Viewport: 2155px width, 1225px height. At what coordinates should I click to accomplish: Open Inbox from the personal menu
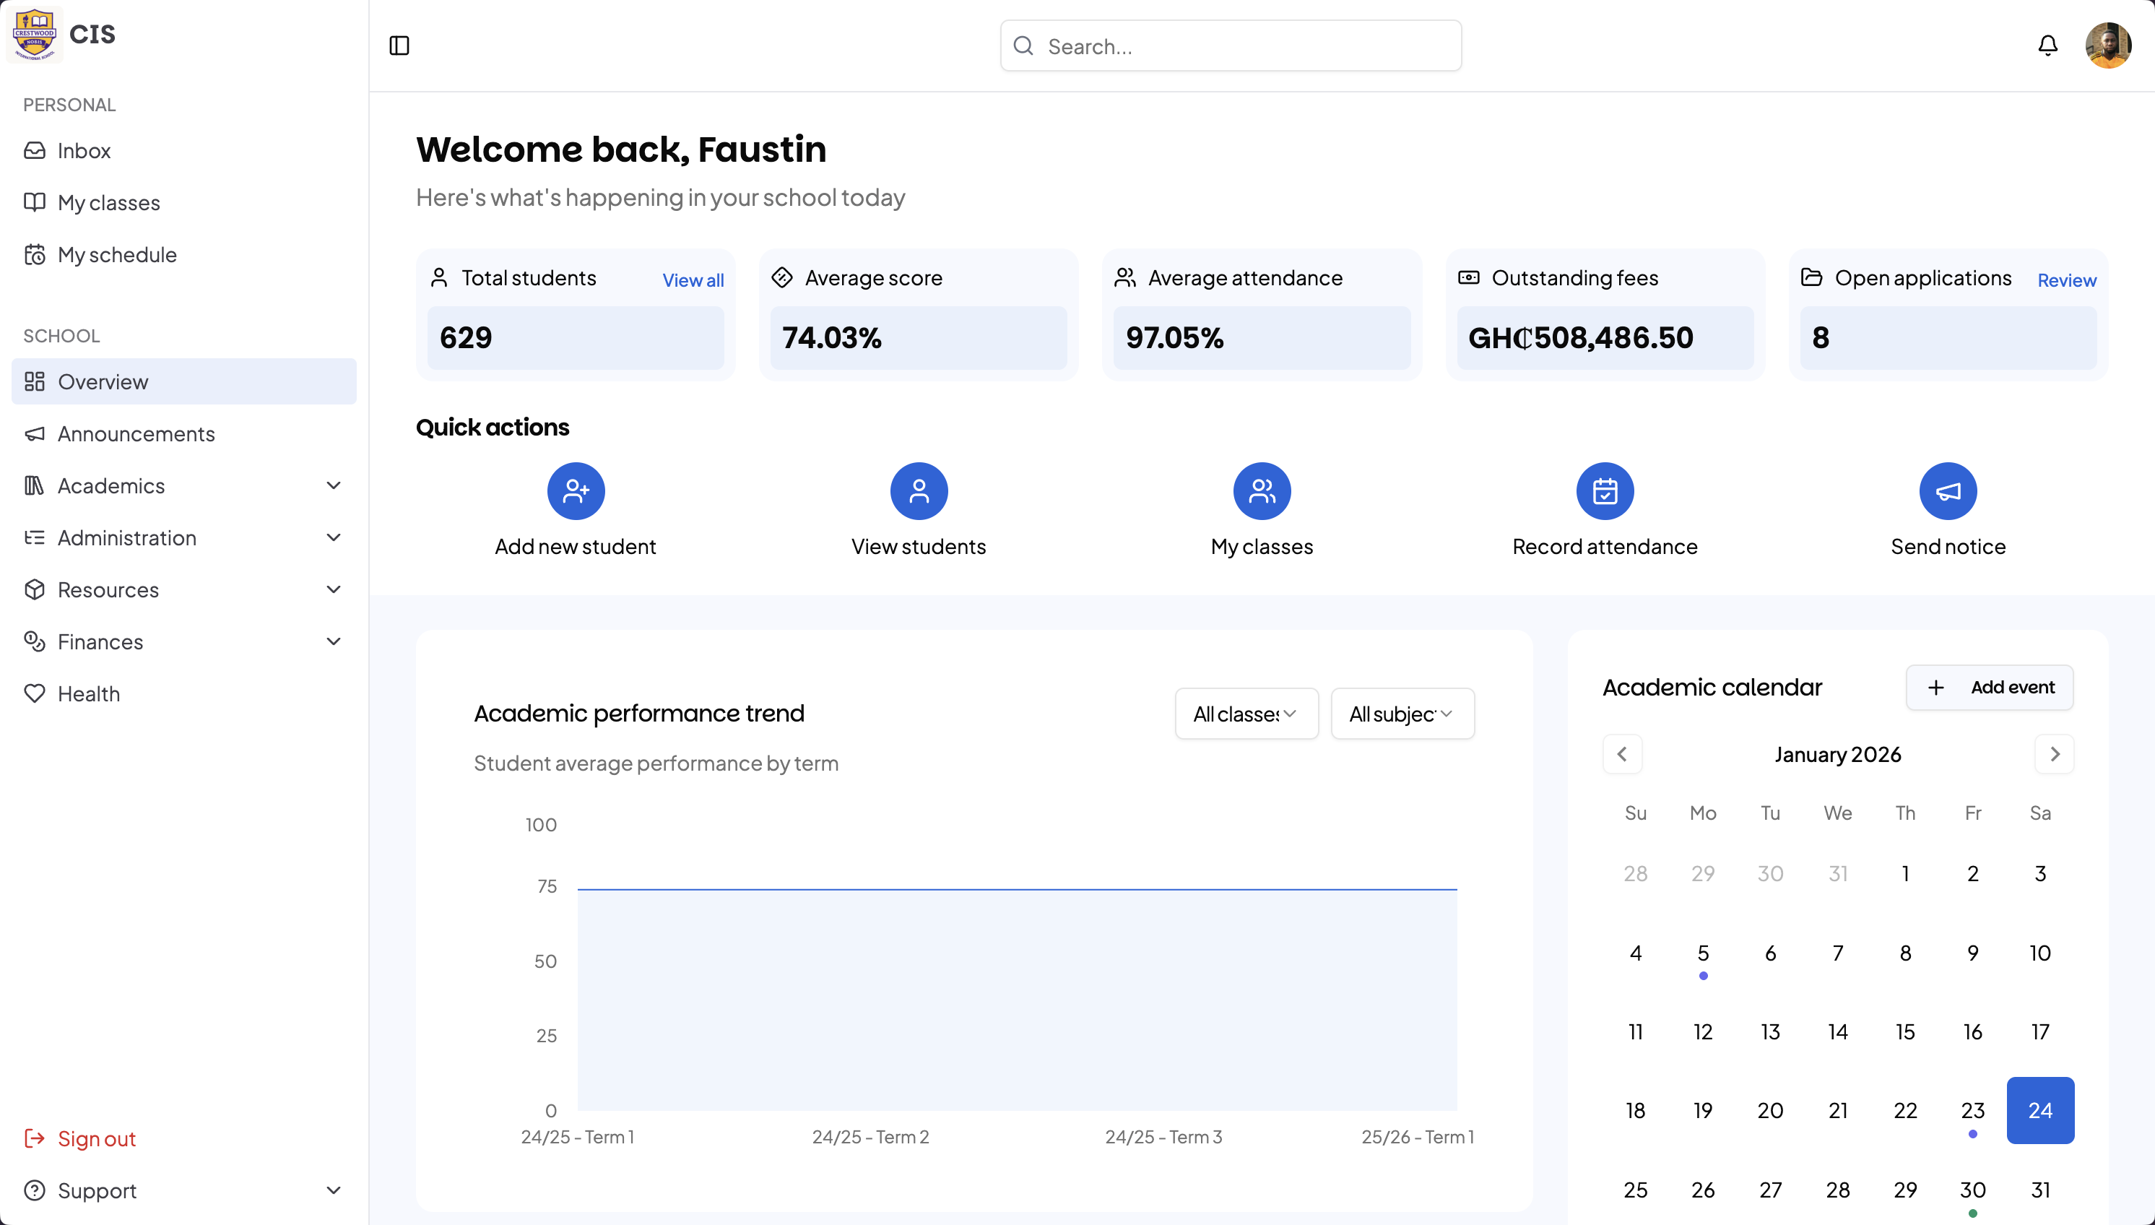[x=83, y=151]
